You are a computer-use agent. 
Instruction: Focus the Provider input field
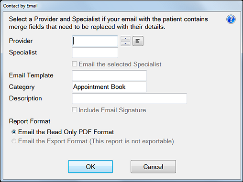(95, 41)
